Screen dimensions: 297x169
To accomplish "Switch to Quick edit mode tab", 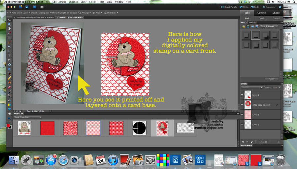I will 262,18.
